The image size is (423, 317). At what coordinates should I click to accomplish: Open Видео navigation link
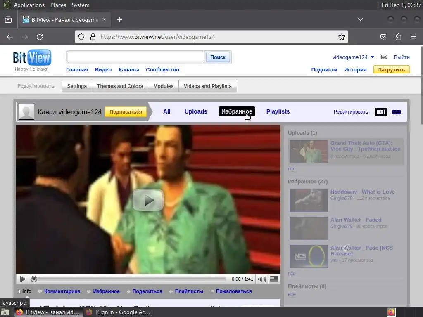click(103, 69)
